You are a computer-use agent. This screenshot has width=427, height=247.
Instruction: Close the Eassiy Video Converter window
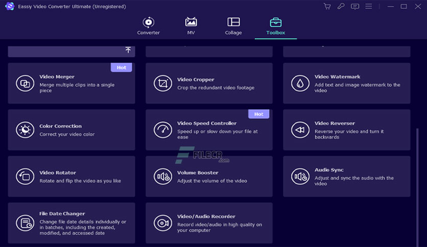[418, 6]
